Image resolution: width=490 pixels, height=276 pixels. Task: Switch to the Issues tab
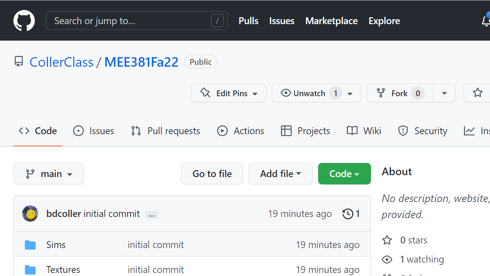pyautogui.click(x=94, y=131)
